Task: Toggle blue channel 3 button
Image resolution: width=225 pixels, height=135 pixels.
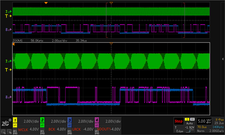Action: coord(70,120)
